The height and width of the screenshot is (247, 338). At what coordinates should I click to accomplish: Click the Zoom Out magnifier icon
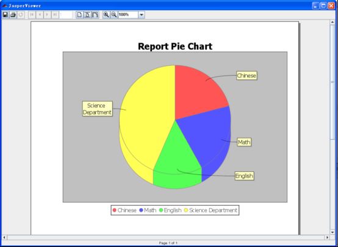(114, 15)
